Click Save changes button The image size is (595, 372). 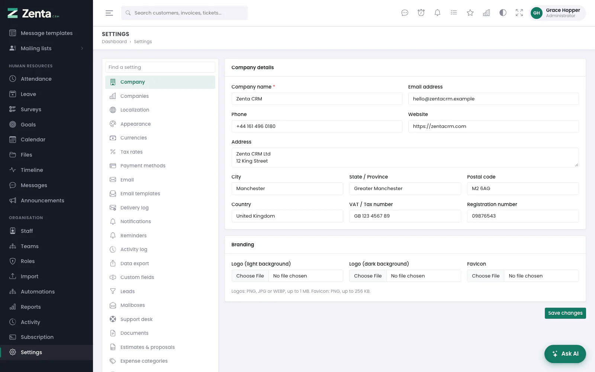tap(565, 313)
